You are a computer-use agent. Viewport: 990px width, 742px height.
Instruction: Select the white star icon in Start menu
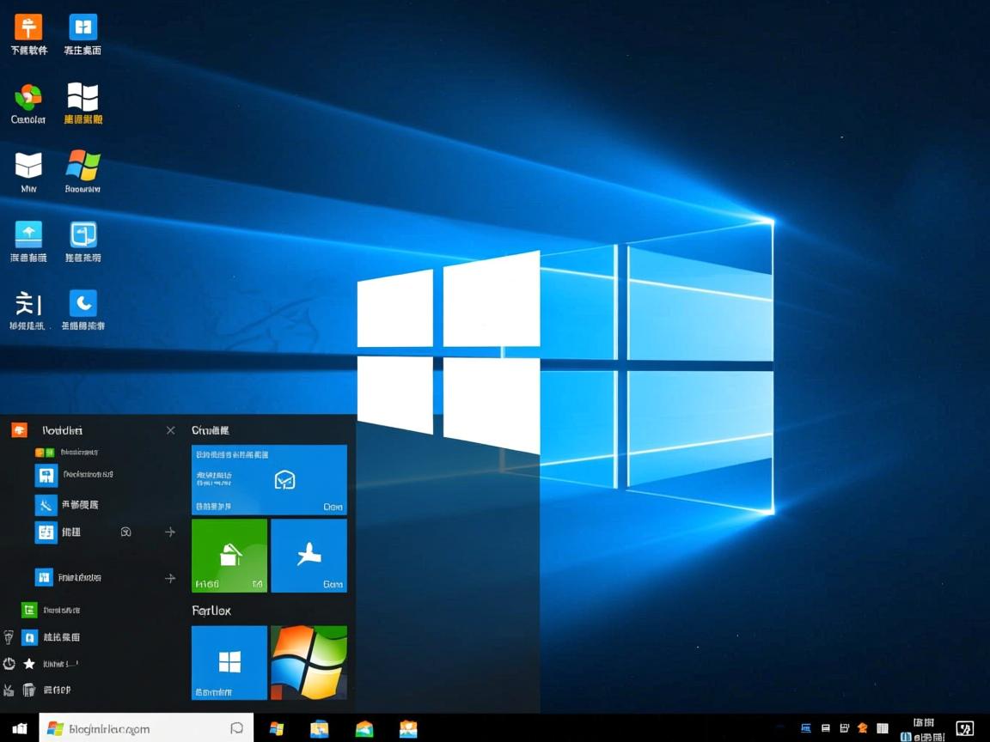point(29,664)
